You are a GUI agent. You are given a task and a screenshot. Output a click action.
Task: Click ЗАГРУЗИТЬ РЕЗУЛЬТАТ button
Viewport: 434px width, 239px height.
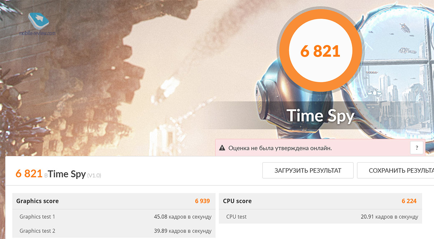pyautogui.click(x=308, y=170)
